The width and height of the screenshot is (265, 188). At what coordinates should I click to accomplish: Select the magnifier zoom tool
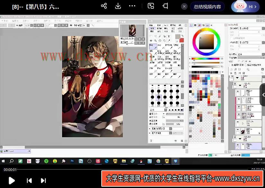(x=155, y=41)
